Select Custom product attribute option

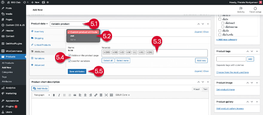[83, 32]
